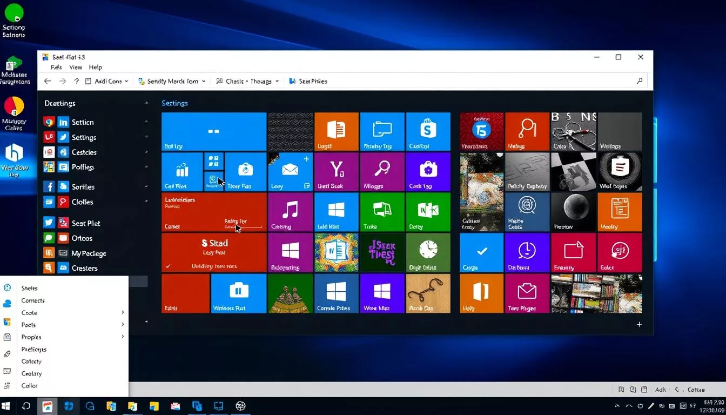This screenshot has height=415, width=726.
Task: Open the Edge browser from the taskbar
Action: point(90,406)
